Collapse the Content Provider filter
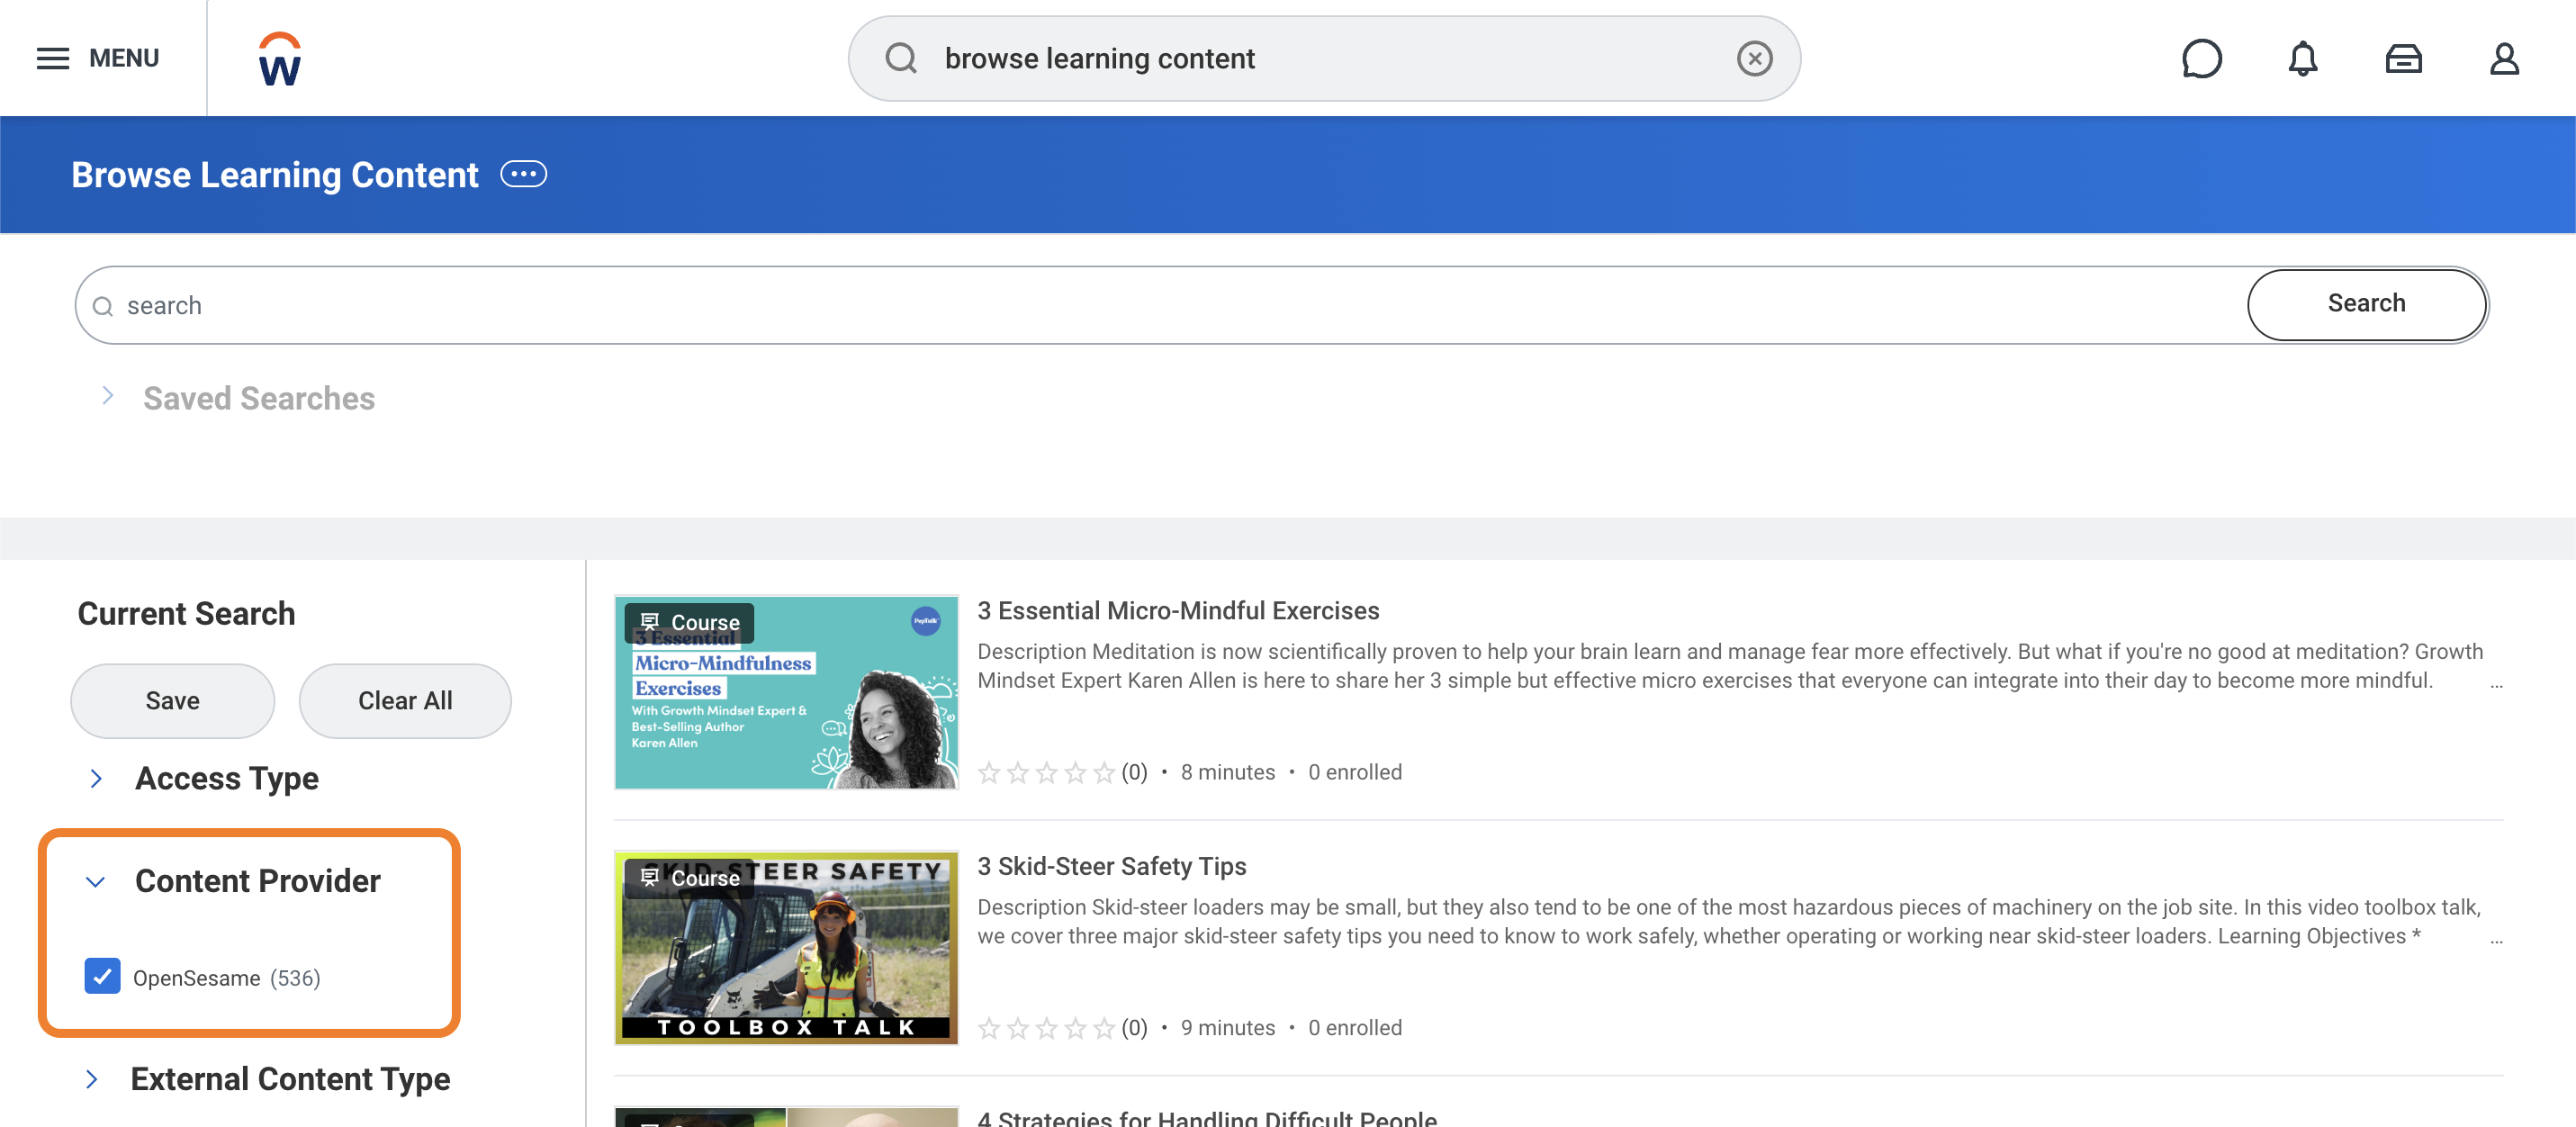This screenshot has height=1127, width=2576. point(96,881)
